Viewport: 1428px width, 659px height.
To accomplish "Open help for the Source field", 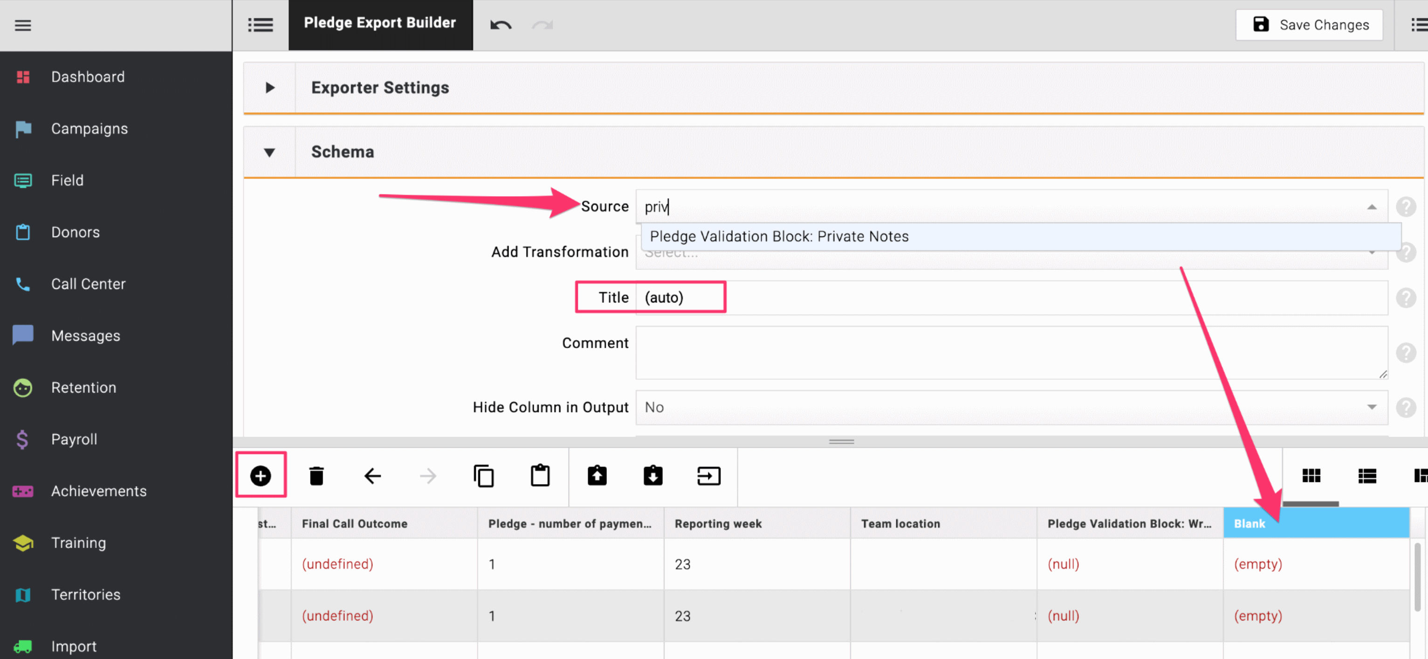I will pos(1406,207).
